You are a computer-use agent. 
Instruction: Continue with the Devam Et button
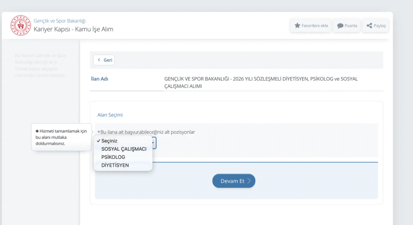234,181
